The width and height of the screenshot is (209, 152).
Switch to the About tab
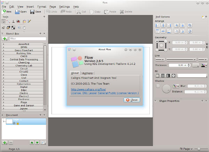pyautogui.click(x=75, y=73)
